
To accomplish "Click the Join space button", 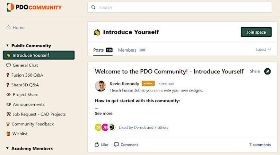I will click(x=256, y=32).
